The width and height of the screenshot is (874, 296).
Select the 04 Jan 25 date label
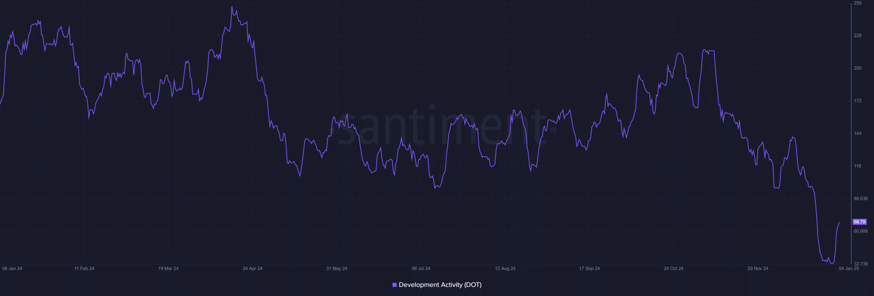(849, 268)
